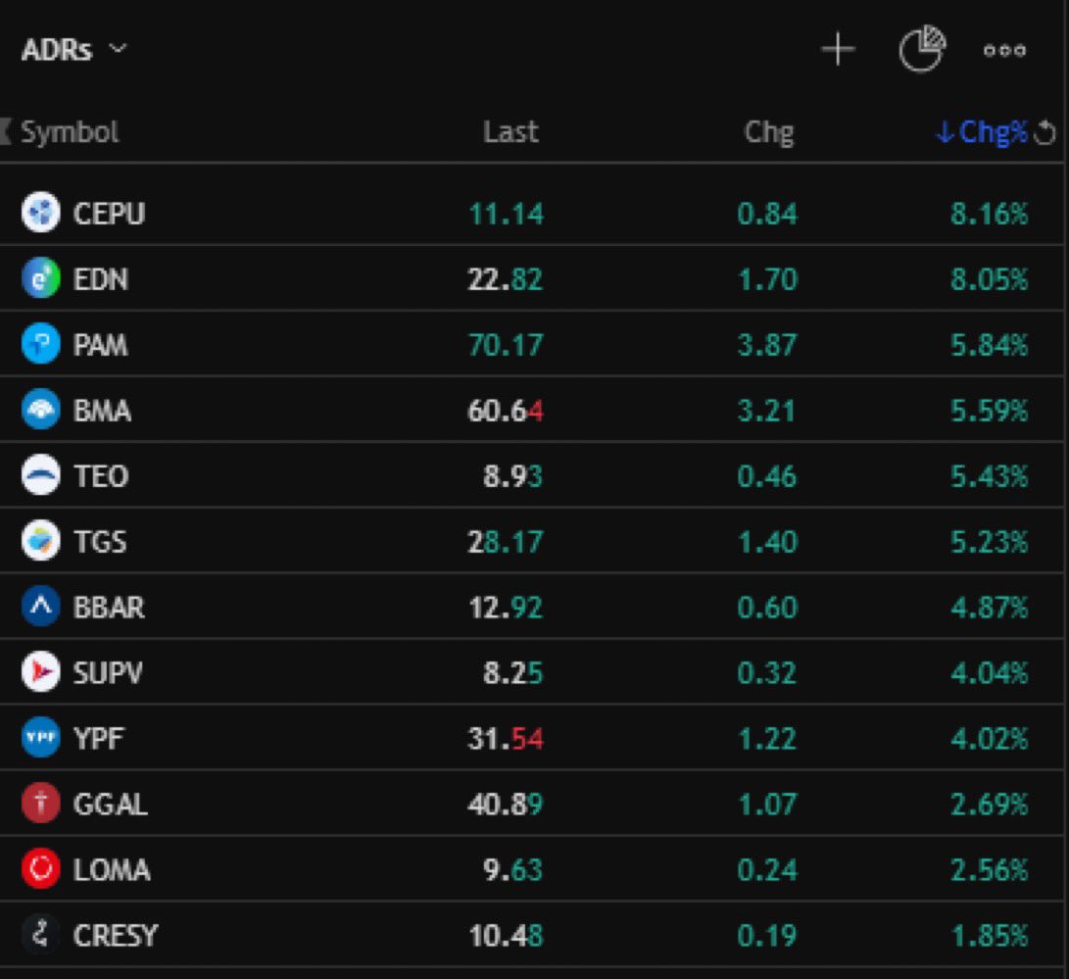Click the PAM logo icon
Image resolution: width=1069 pixels, height=979 pixels.
point(41,344)
